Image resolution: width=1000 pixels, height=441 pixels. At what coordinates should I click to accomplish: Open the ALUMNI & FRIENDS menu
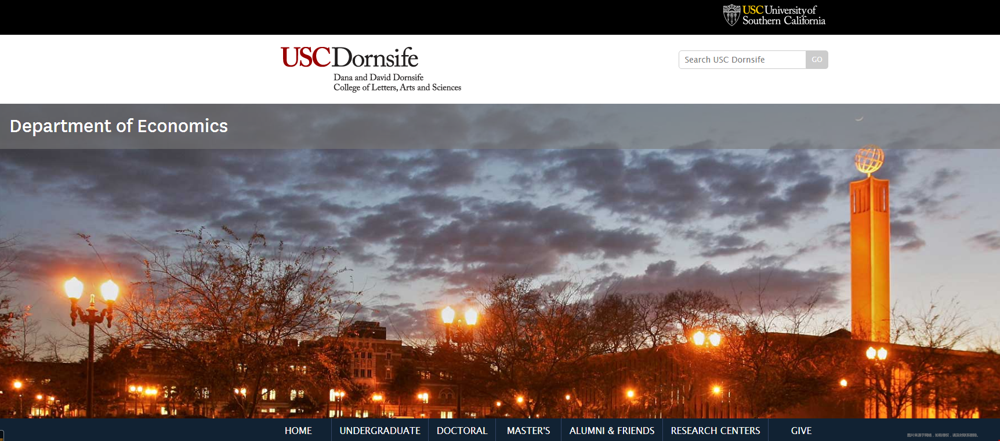point(612,431)
